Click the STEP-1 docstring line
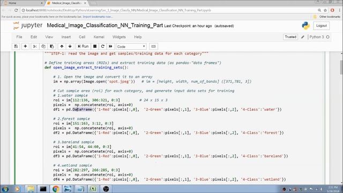The image size is (343, 193). point(126,54)
